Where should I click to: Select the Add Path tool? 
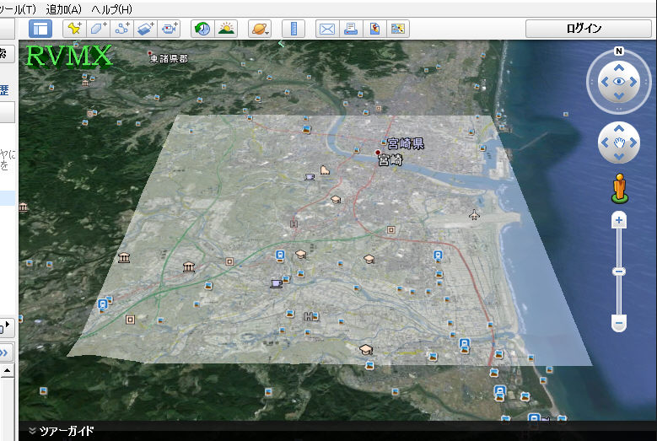pos(121,29)
